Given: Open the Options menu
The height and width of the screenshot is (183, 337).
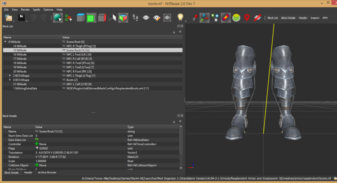Looking at the screenshot, I should pos(48,9).
